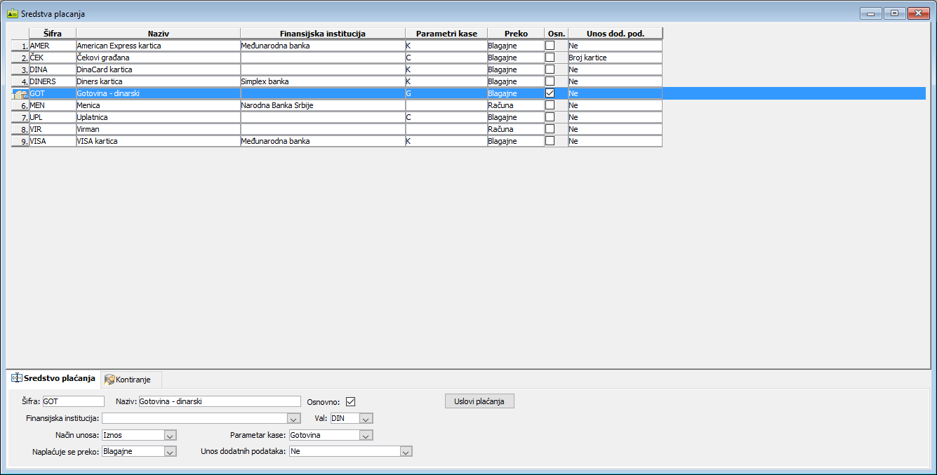Viewport: 937px width, 475px height.
Task: Maximize the Sredstva placanja window
Action: click(x=894, y=13)
